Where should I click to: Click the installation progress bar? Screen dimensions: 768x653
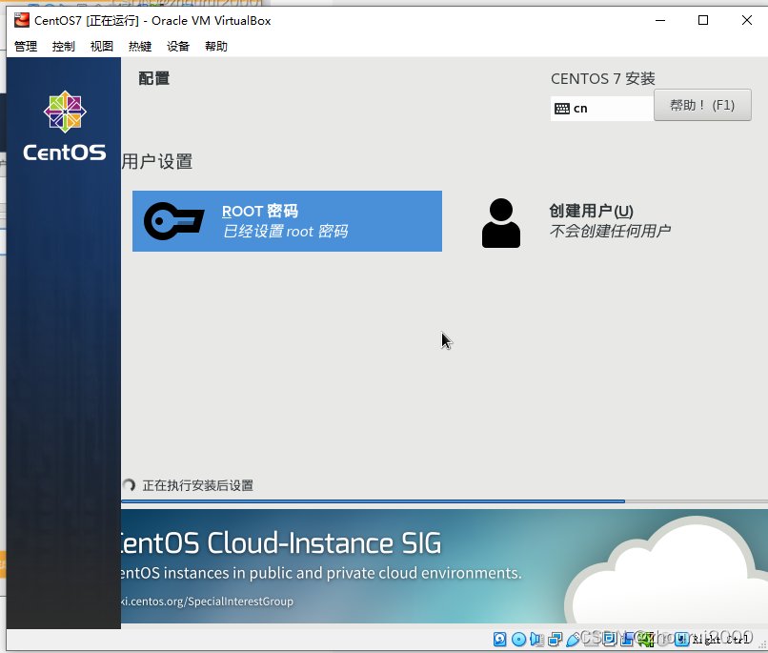(x=444, y=501)
